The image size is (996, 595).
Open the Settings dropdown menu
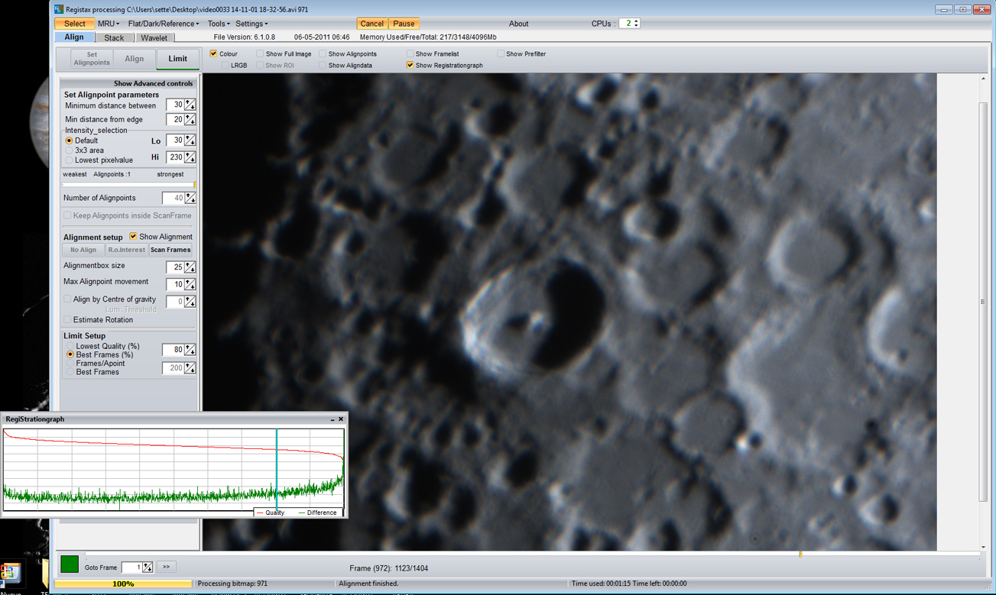coord(251,24)
